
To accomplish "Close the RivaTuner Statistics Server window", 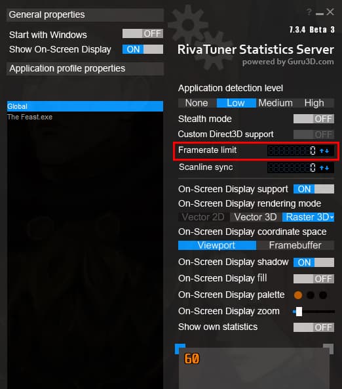I will 330,12.
